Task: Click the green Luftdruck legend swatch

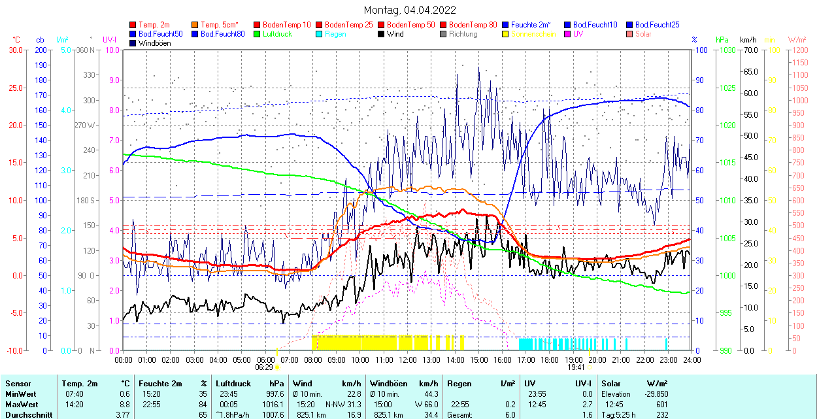Action: 258,34
